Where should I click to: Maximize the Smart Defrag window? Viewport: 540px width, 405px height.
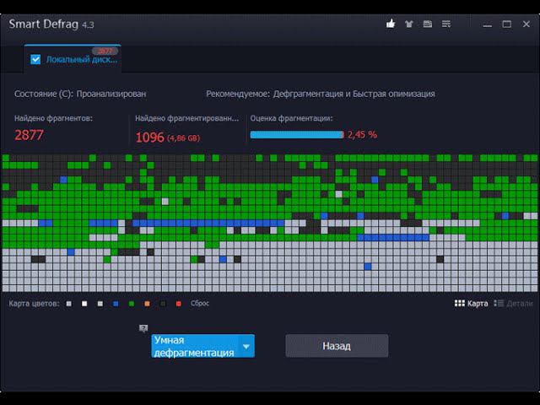[506, 24]
